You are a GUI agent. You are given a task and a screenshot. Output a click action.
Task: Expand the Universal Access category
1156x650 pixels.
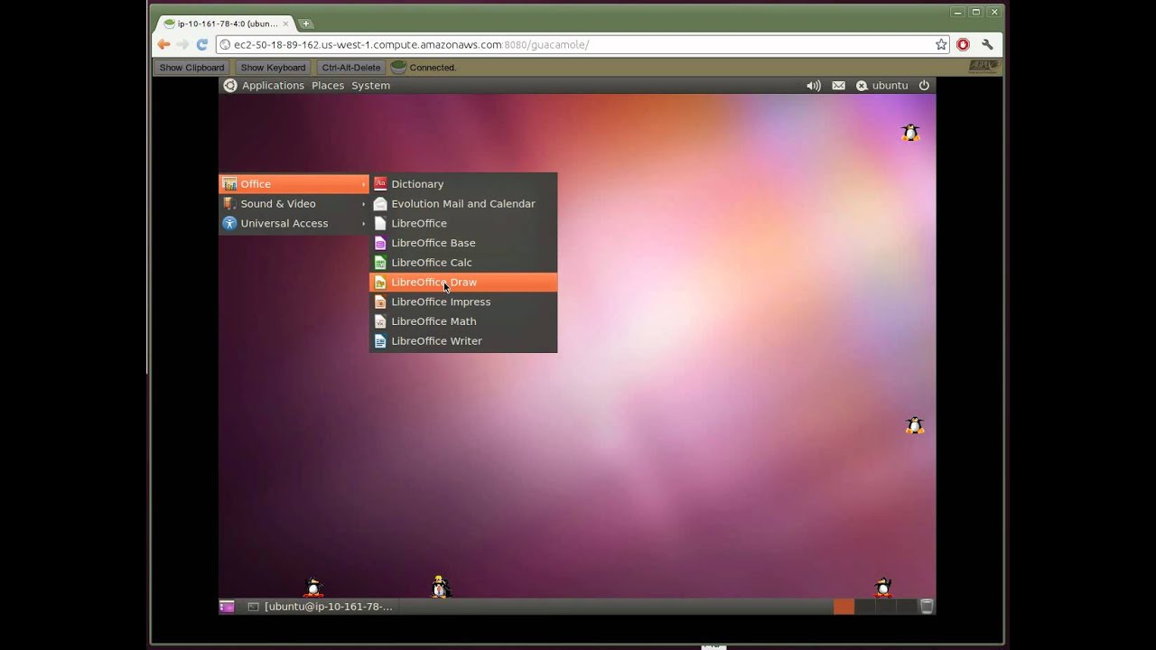pyautogui.click(x=294, y=223)
